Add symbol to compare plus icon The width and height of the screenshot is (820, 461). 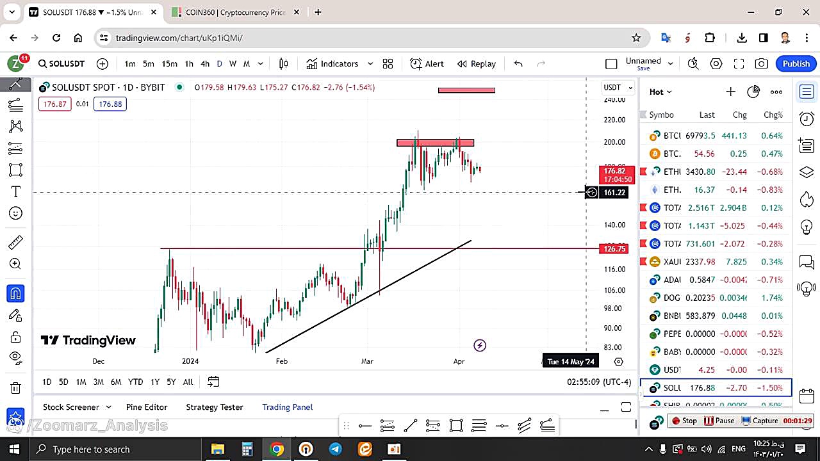[x=102, y=63]
